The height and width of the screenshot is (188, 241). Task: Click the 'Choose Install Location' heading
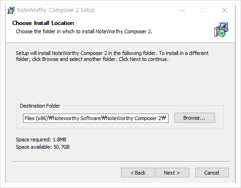(x=43, y=23)
